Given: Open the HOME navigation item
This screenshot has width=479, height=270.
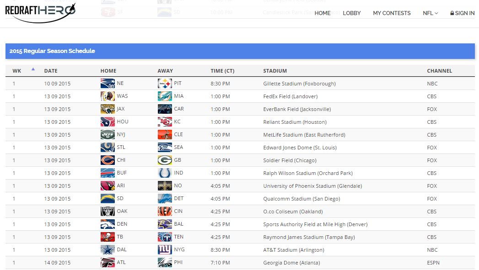Looking at the screenshot, I should [x=323, y=13].
